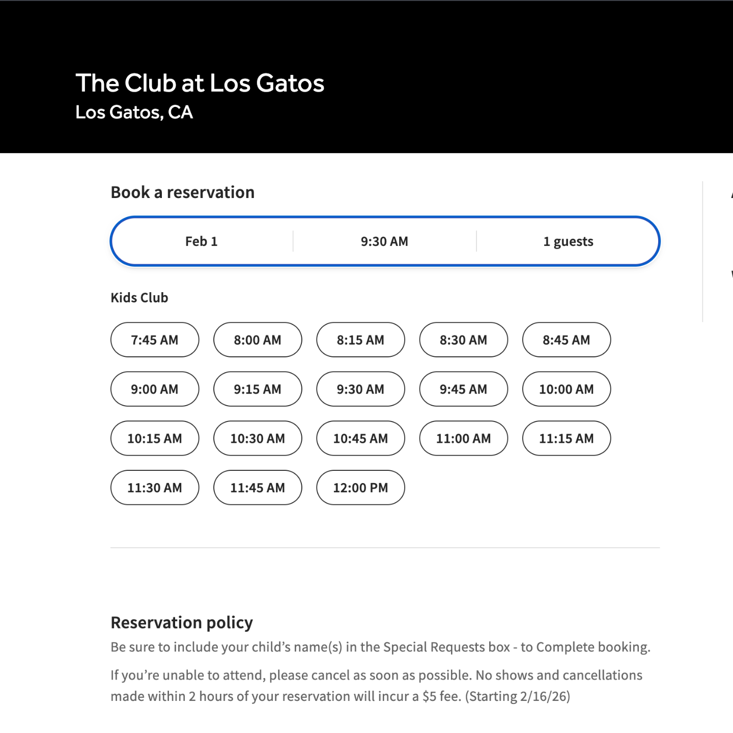Open the 9:30 AM time selector
The height and width of the screenshot is (733, 733).
(x=384, y=241)
